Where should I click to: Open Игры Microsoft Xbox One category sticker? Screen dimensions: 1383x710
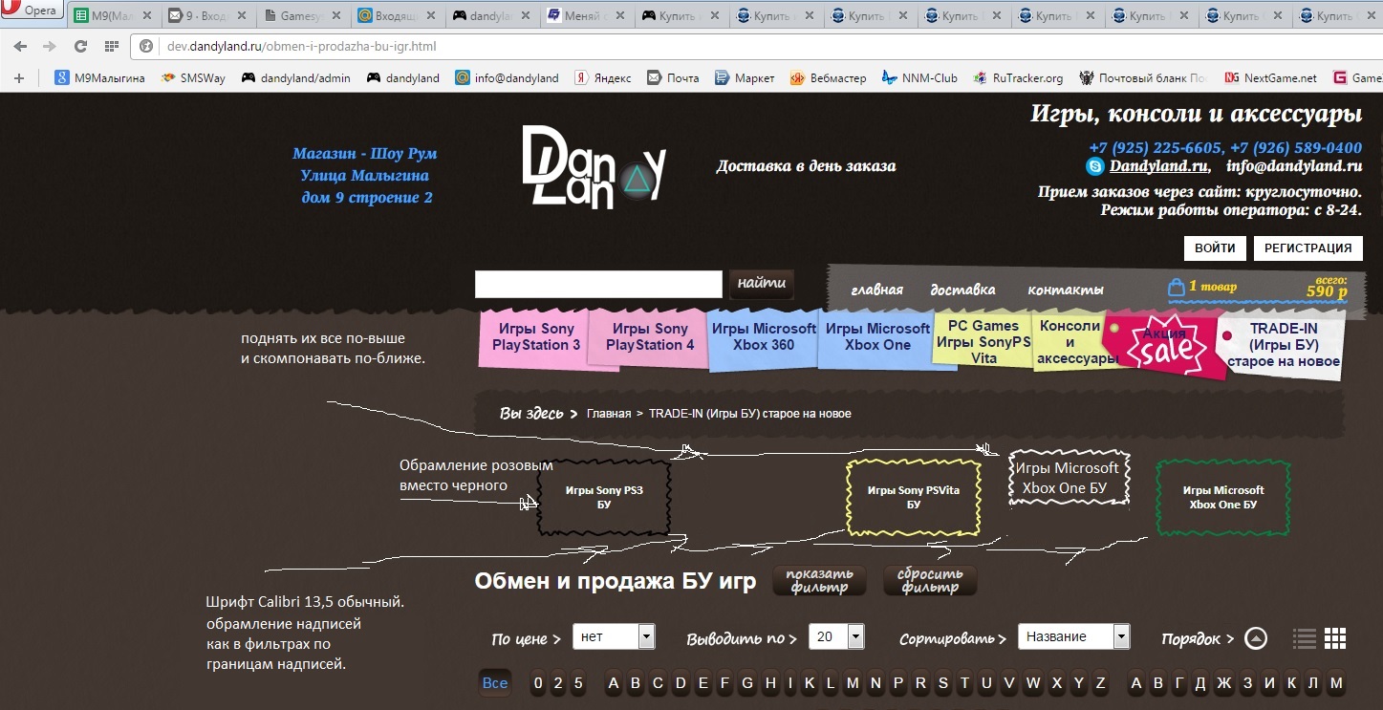[x=877, y=337]
